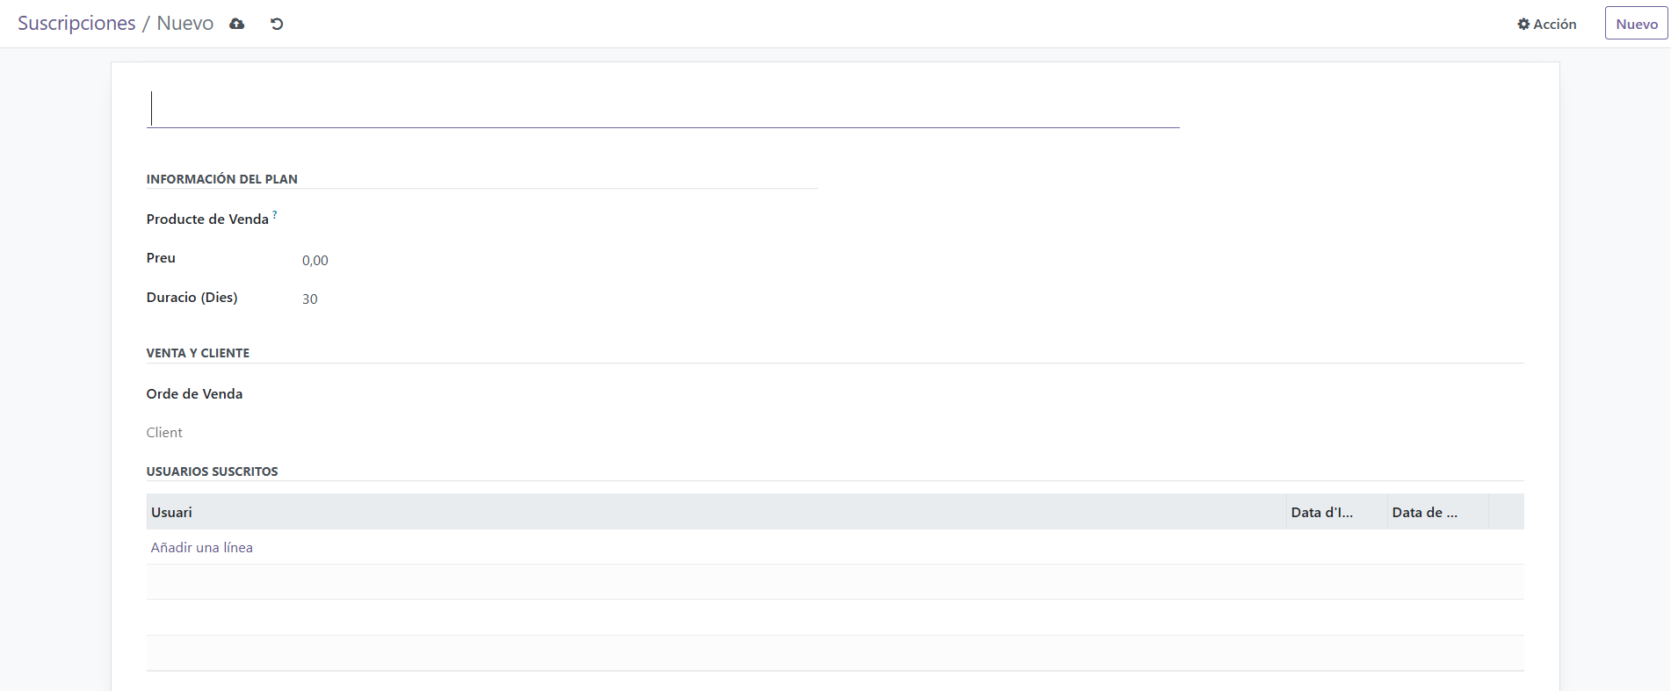Click the Añadir una línea link
Viewport: 1671px width, 691px height.
click(x=201, y=547)
